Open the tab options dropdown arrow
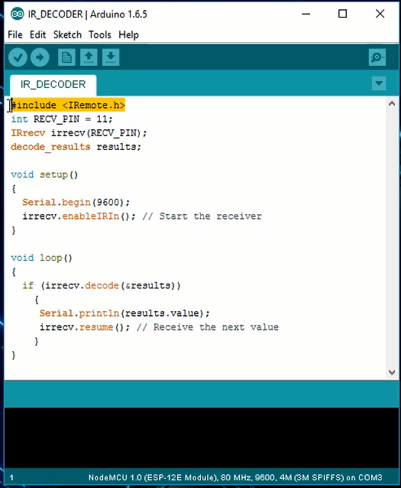 [x=379, y=83]
